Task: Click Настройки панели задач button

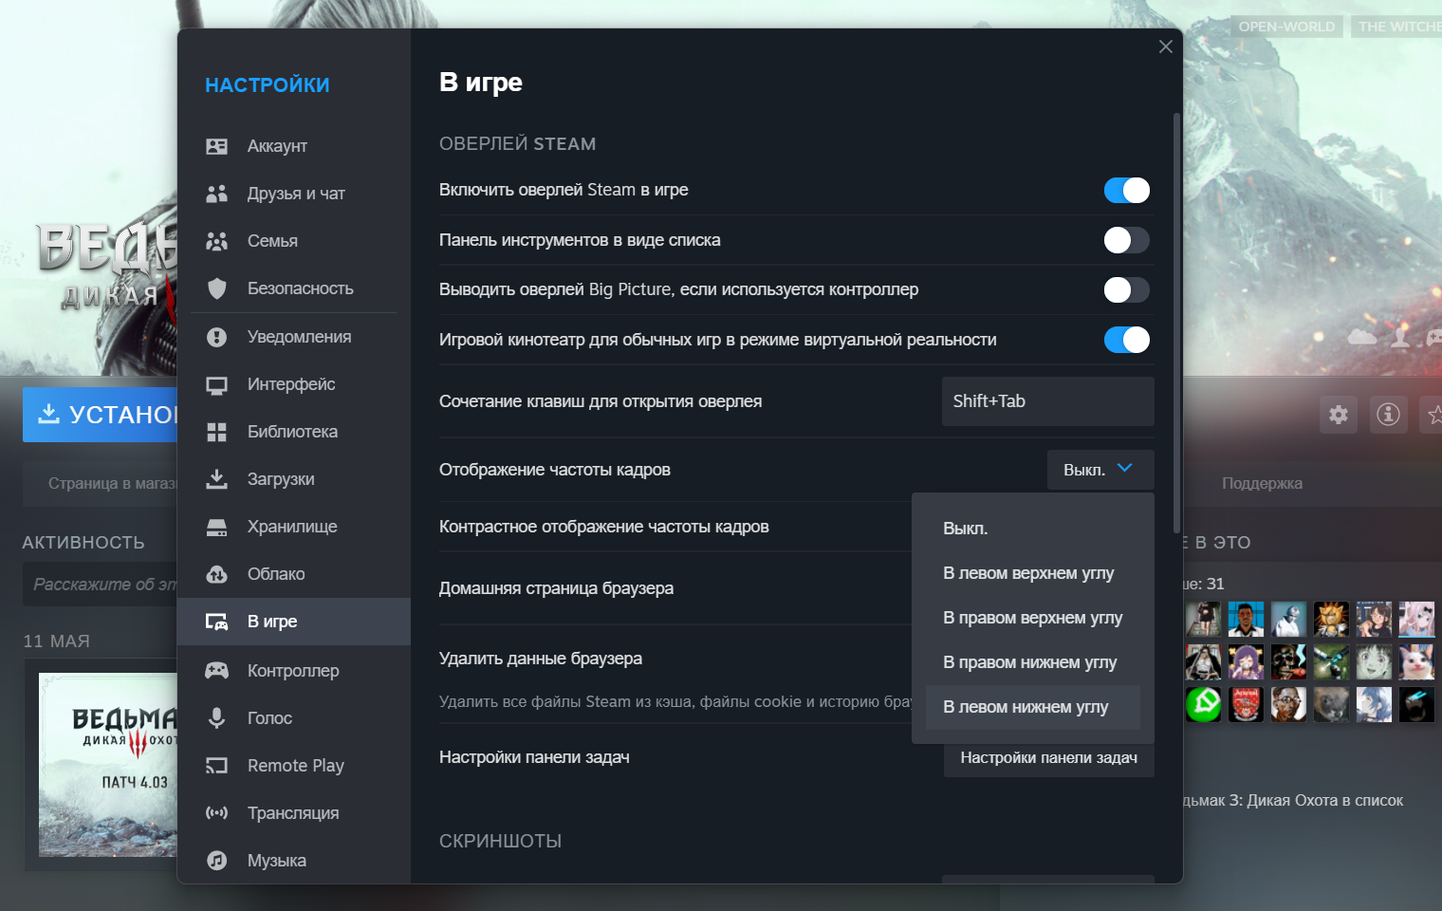Action: (1048, 758)
